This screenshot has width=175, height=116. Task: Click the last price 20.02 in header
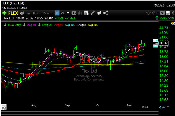click(49, 18)
